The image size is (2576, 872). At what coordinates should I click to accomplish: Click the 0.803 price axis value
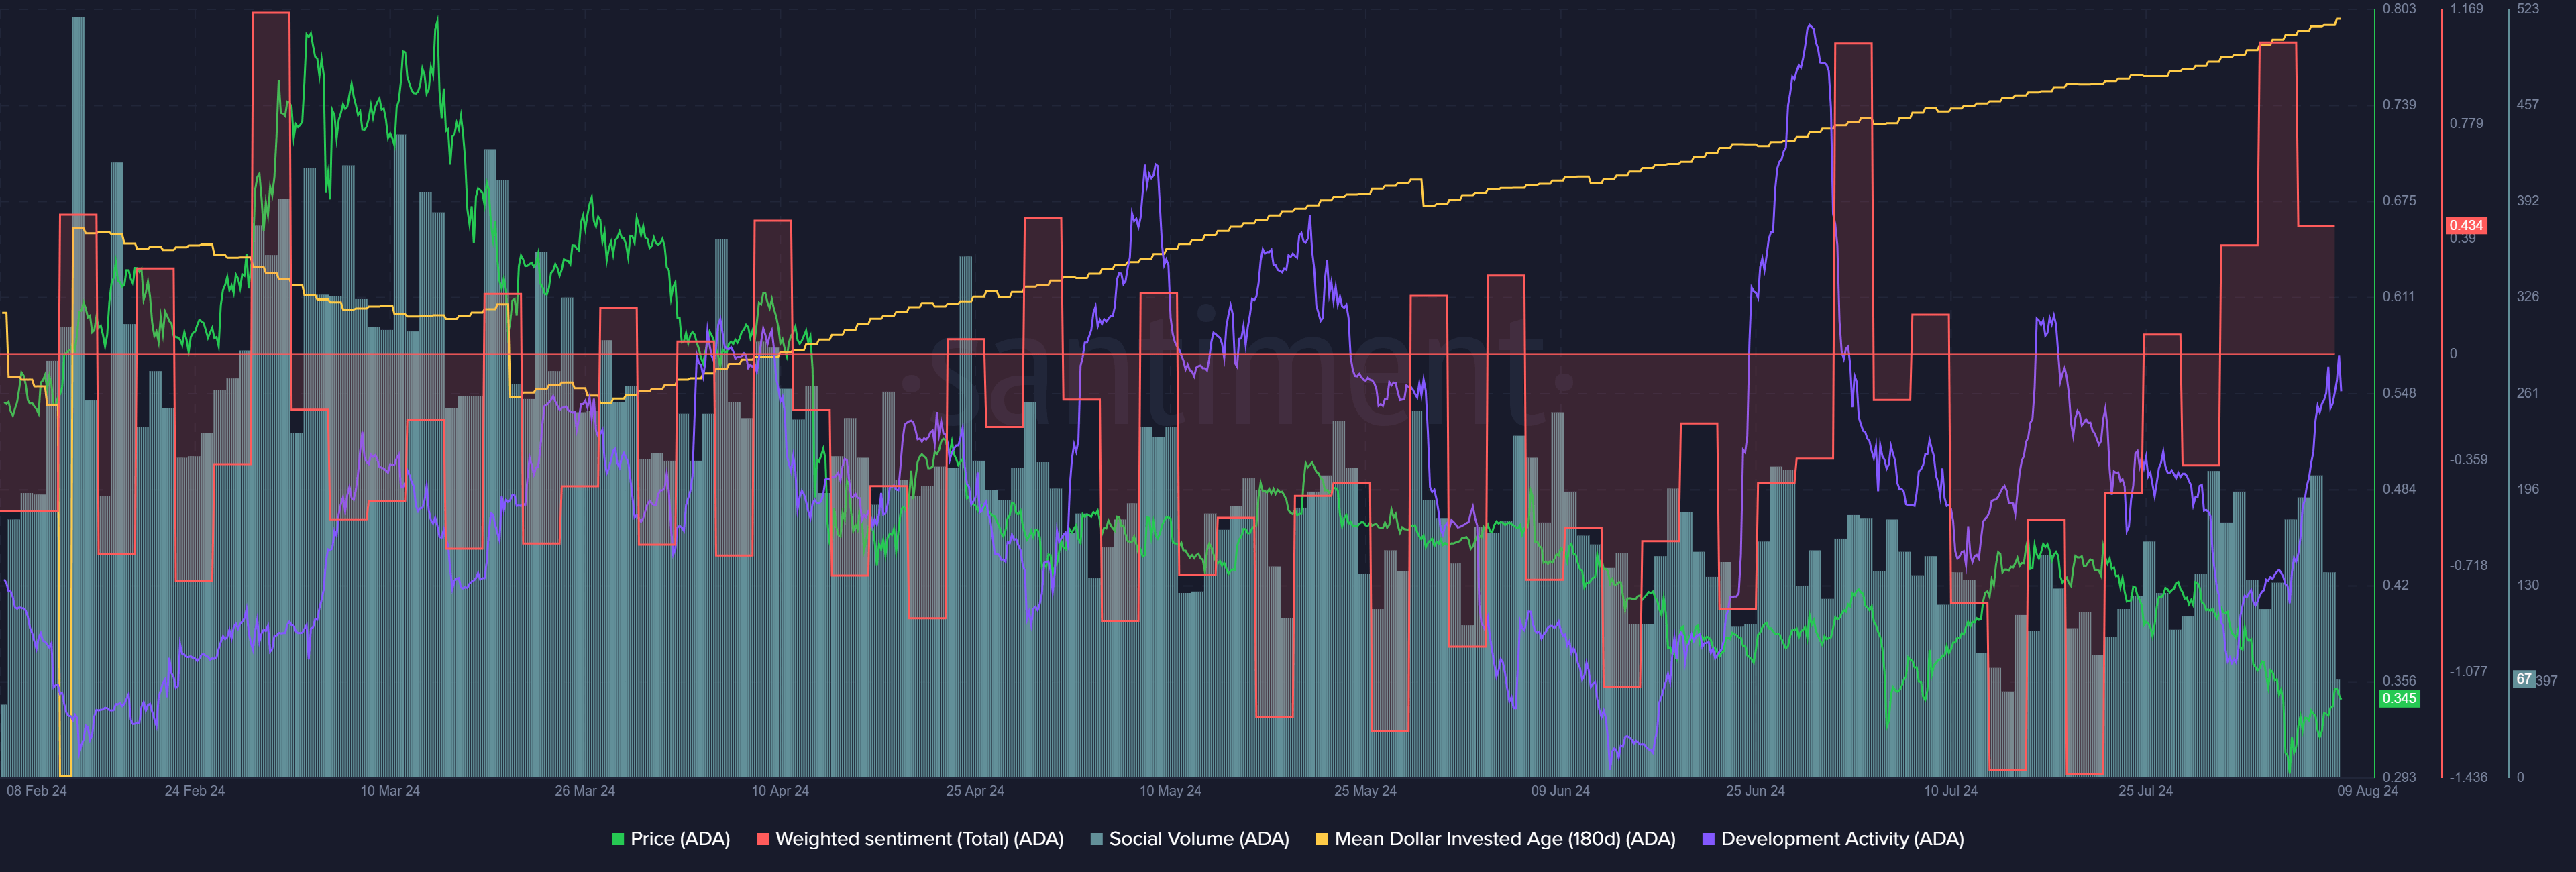2399,9
